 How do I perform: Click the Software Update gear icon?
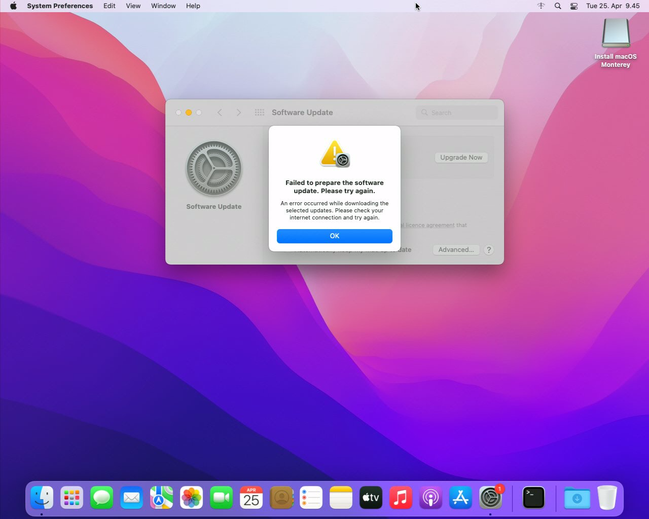point(214,168)
